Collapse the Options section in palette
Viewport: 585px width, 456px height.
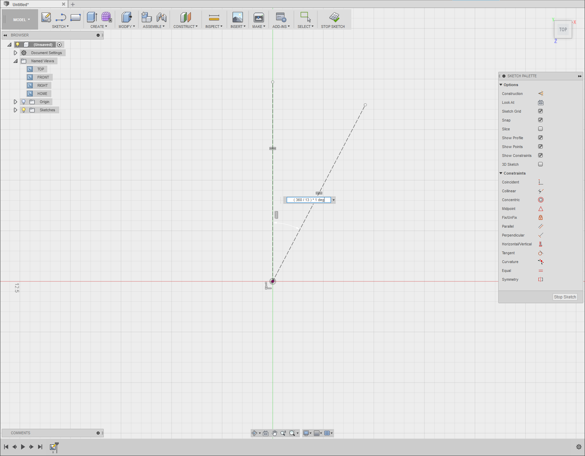point(501,85)
